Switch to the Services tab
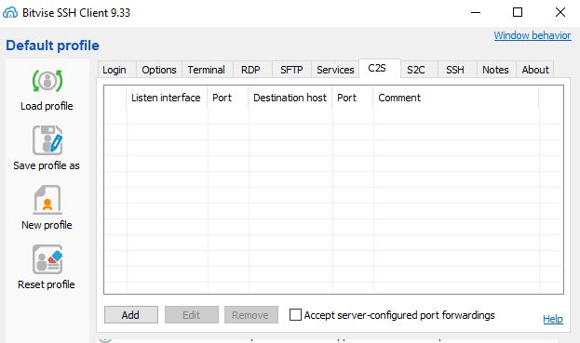The image size is (580, 343). coord(335,70)
